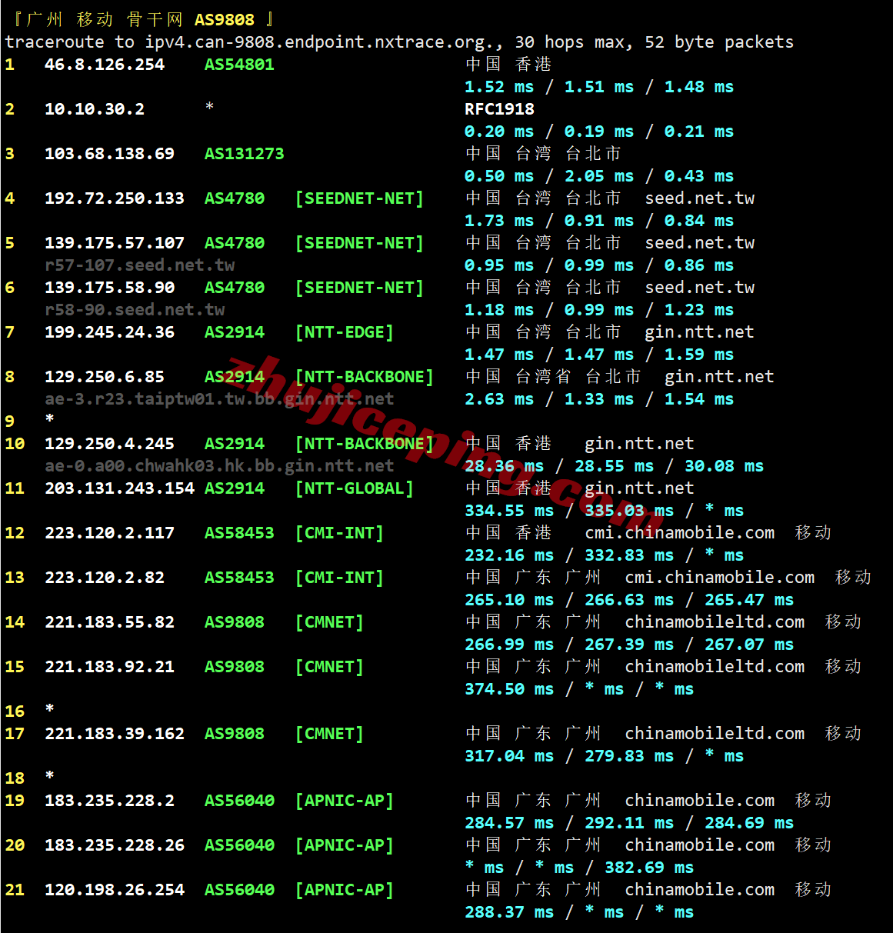Click hostname r58-90.seed.net.tw

[x=135, y=310]
